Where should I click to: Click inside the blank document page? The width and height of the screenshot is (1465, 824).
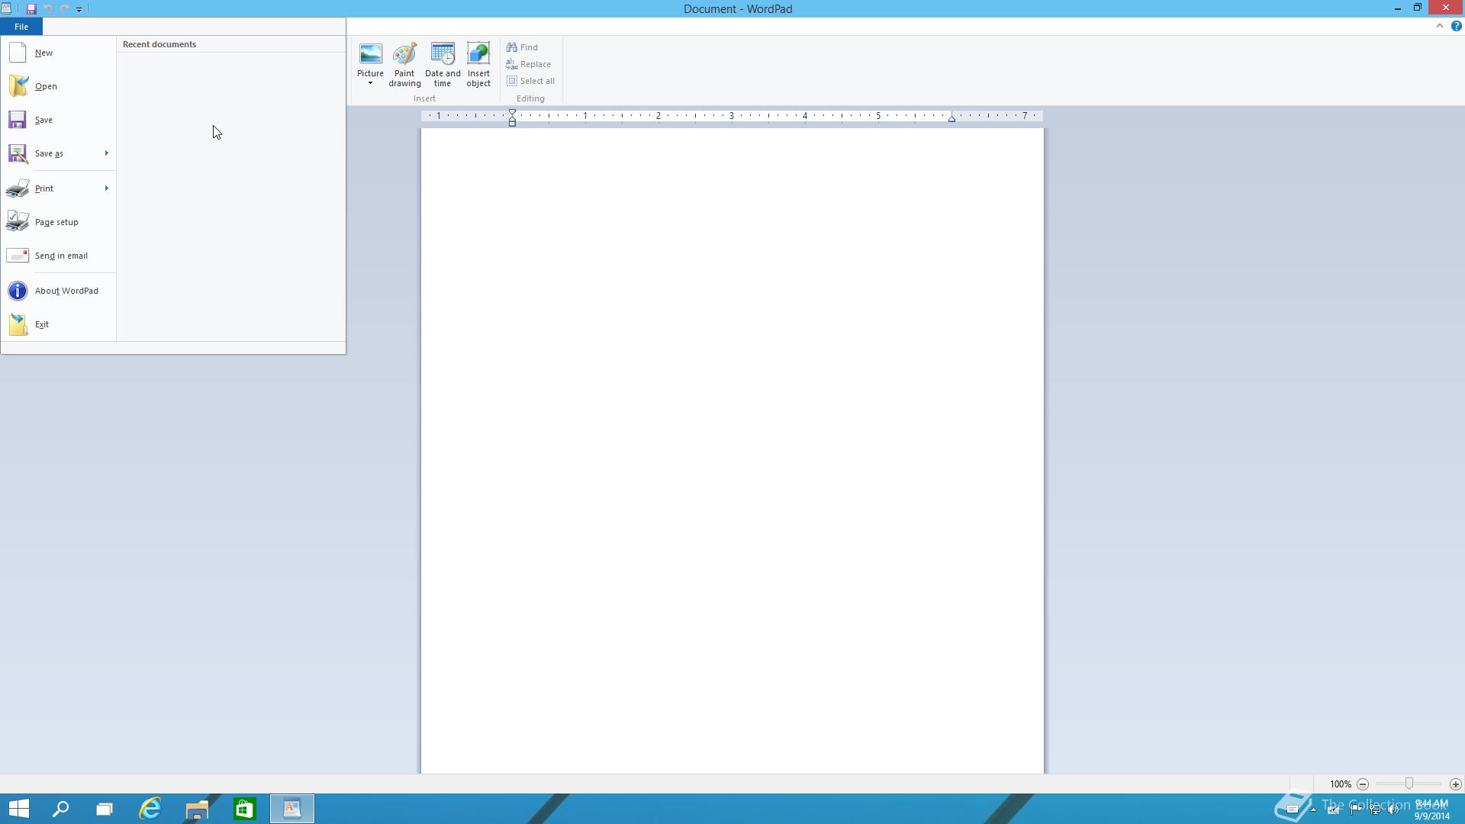(732, 450)
